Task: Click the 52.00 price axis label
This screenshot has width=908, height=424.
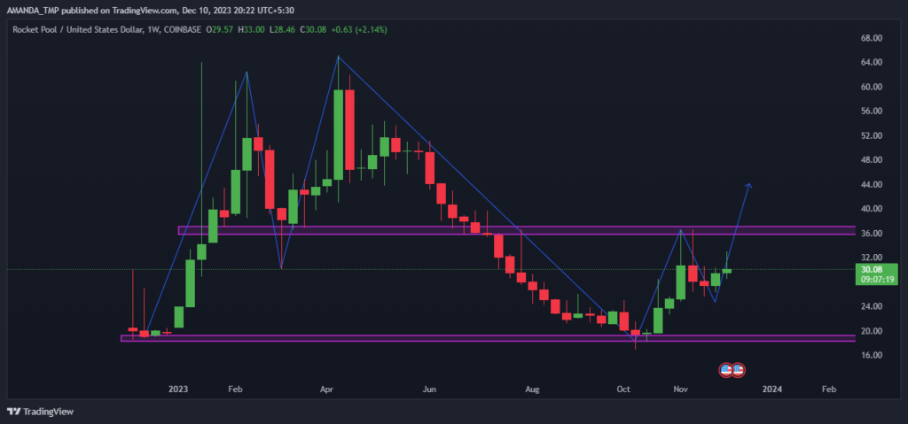Action: (x=872, y=136)
